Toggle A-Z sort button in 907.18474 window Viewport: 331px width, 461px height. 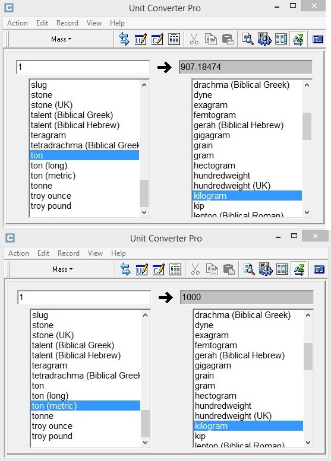(298, 39)
